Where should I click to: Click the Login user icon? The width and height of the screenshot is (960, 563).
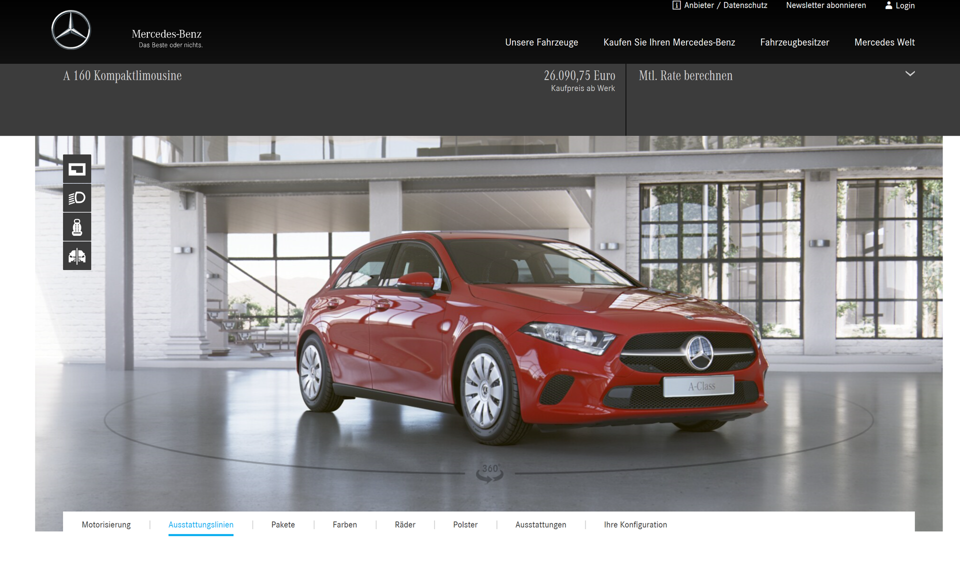888,6
